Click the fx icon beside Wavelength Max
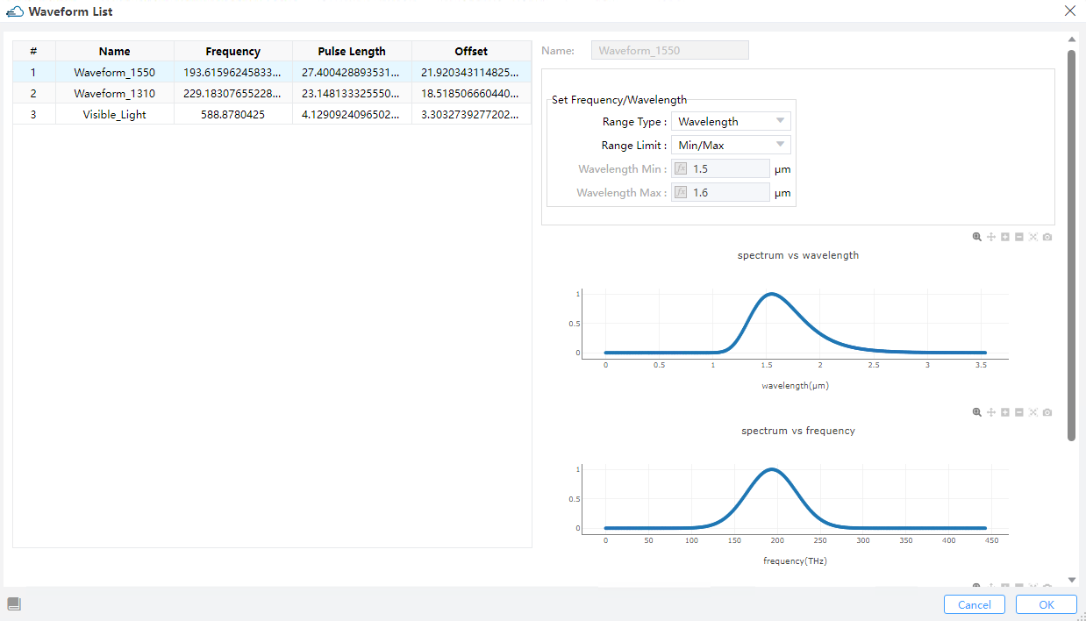1086x621 pixels. click(681, 192)
